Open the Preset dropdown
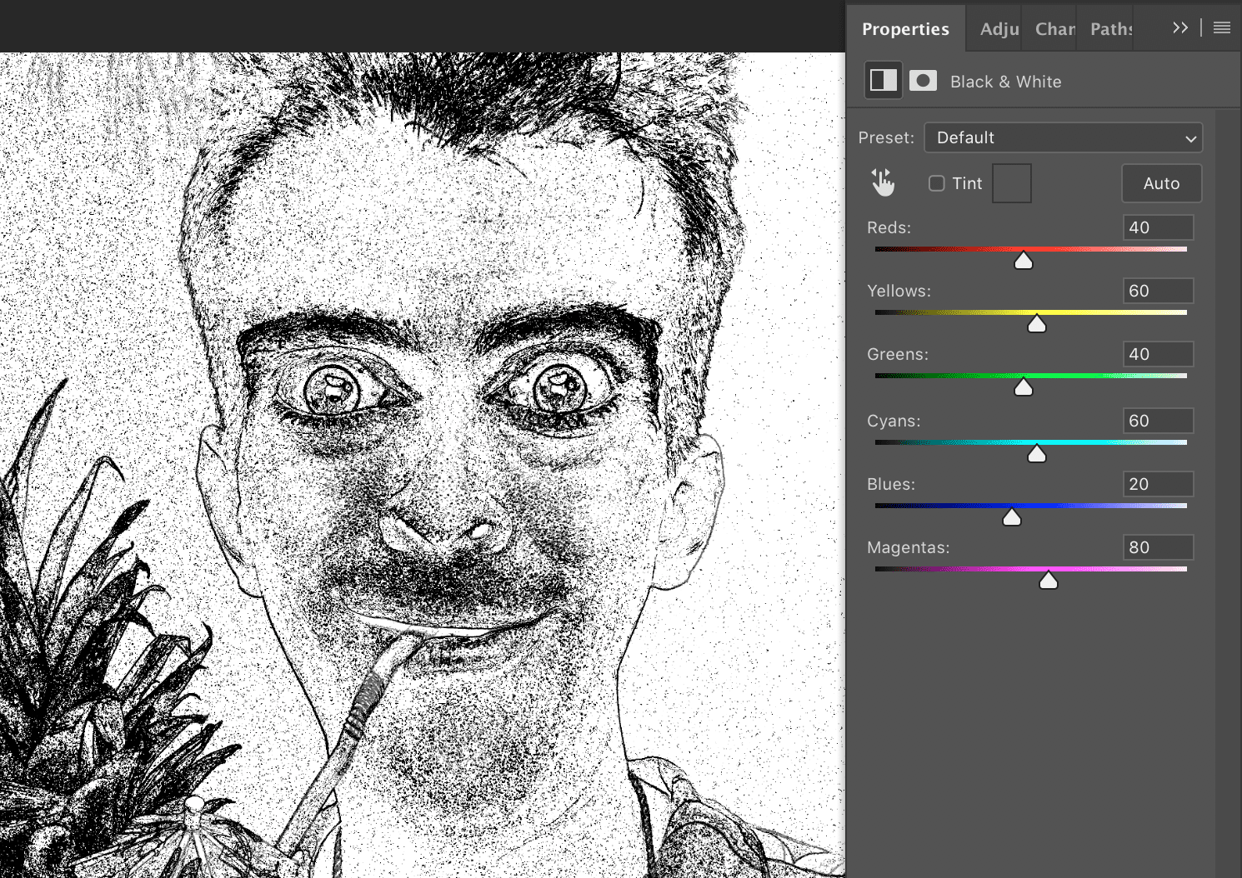Image resolution: width=1242 pixels, height=878 pixels. pos(1063,137)
